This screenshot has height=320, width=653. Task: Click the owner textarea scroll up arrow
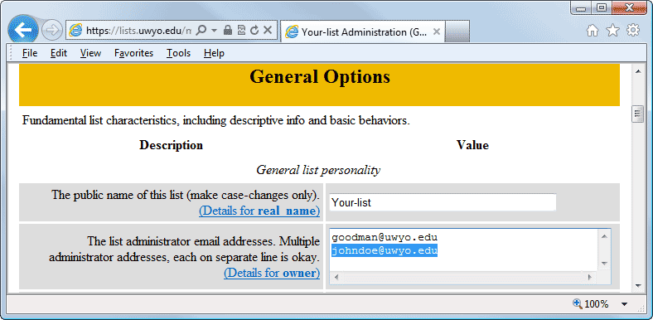[x=605, y=236]
